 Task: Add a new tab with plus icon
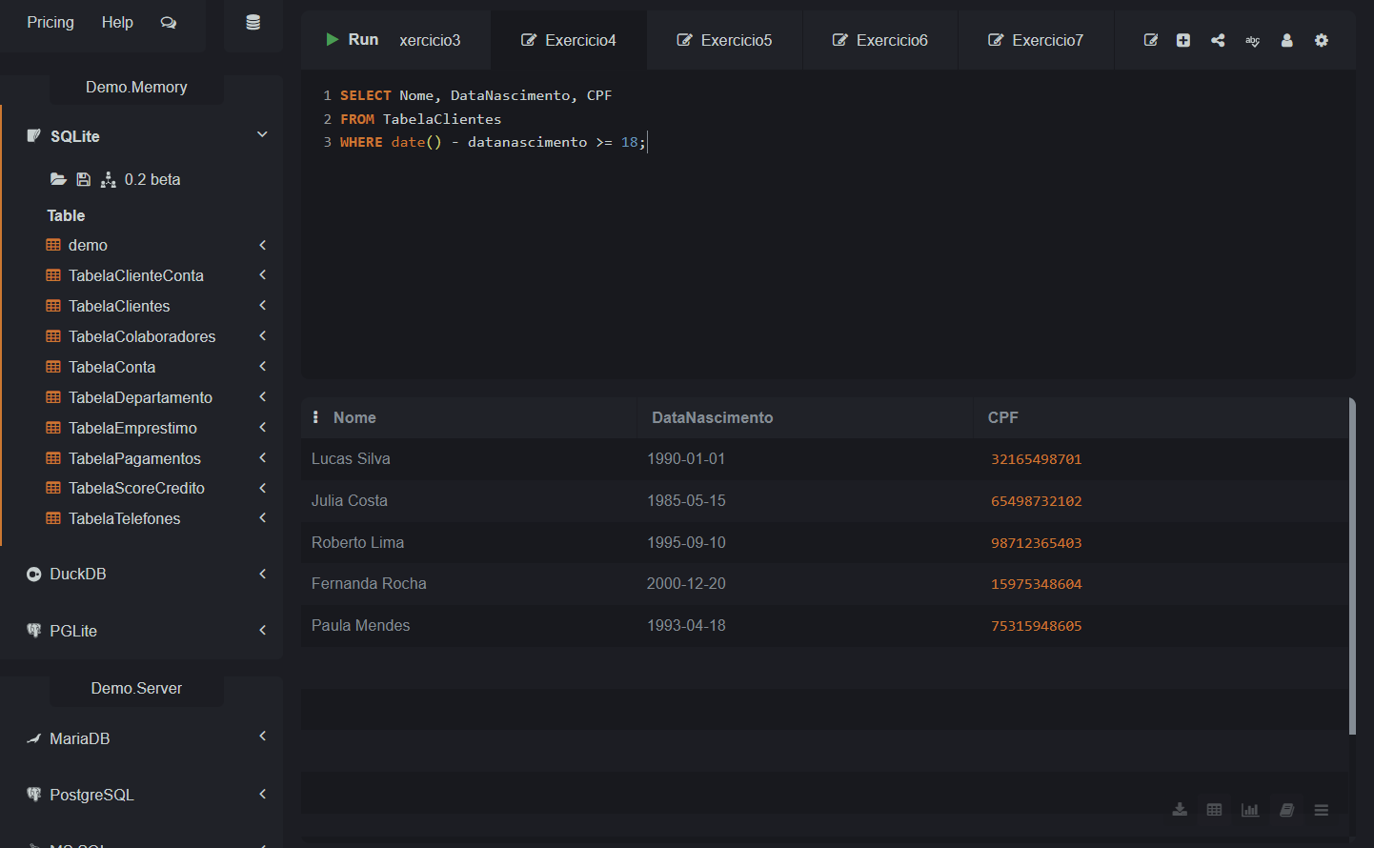point(1183,40)
